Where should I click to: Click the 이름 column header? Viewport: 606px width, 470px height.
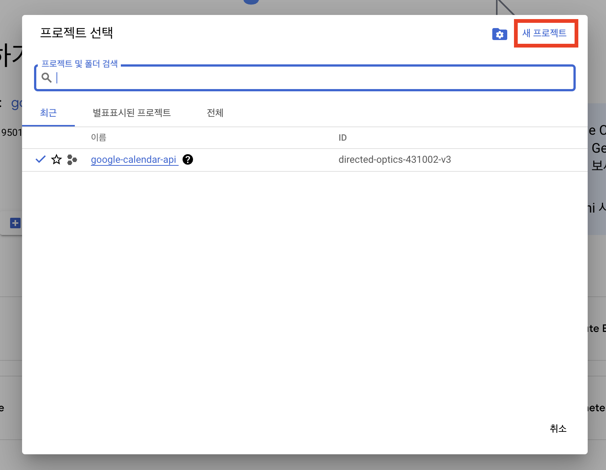tap(99, 138)
